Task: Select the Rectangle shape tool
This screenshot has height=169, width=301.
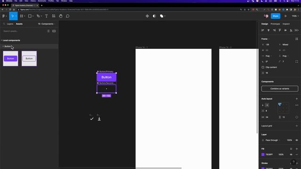Action: coord(30,16)
